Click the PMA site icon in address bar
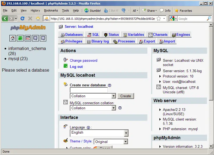This screenshot has width=214, height=155. [x=46, y=19]
